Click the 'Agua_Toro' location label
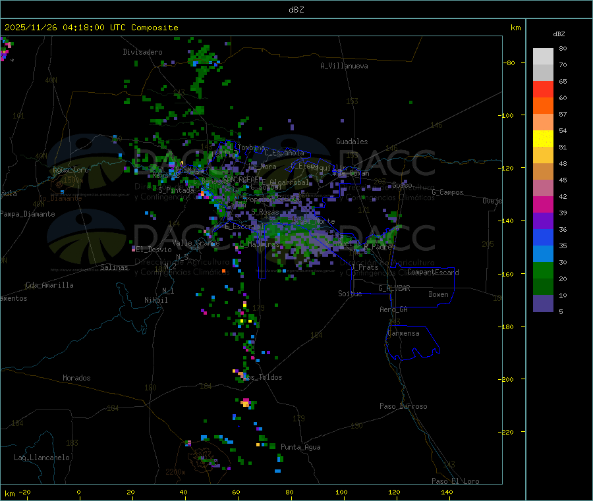Image resolution: width=593 pixels, height=501 pixels. pos(71,170)
